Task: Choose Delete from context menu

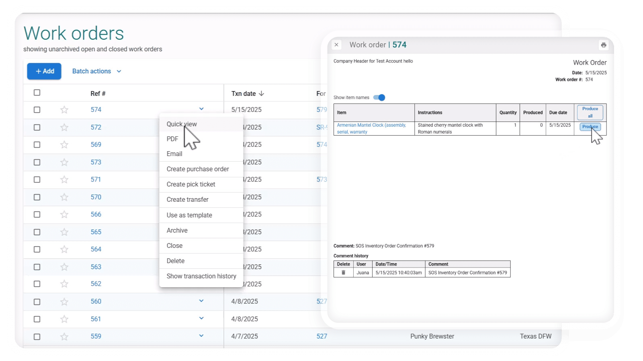Action: pyautogui.click(x=201, y=261)
